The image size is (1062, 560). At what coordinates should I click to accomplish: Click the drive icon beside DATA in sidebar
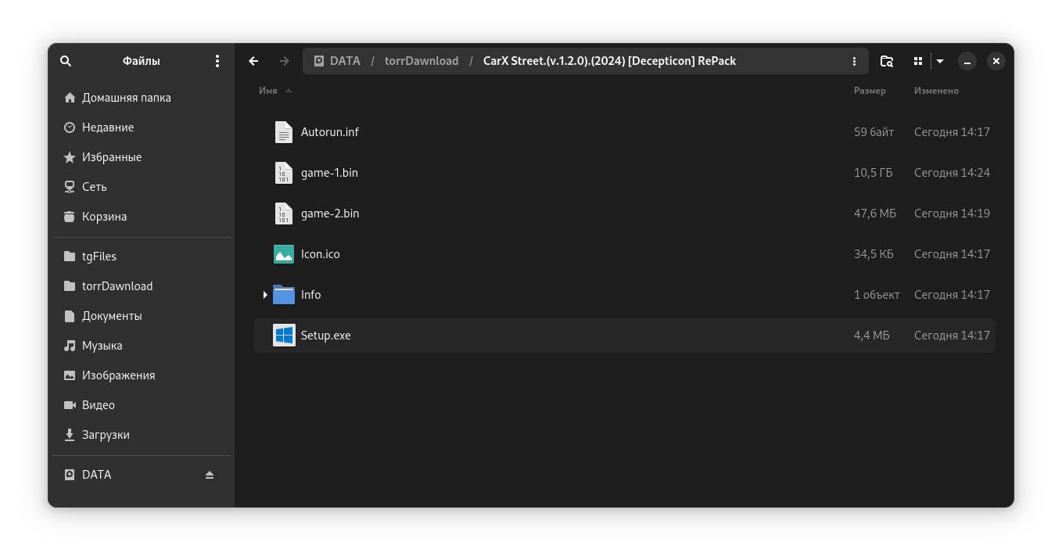pos(70,475)
